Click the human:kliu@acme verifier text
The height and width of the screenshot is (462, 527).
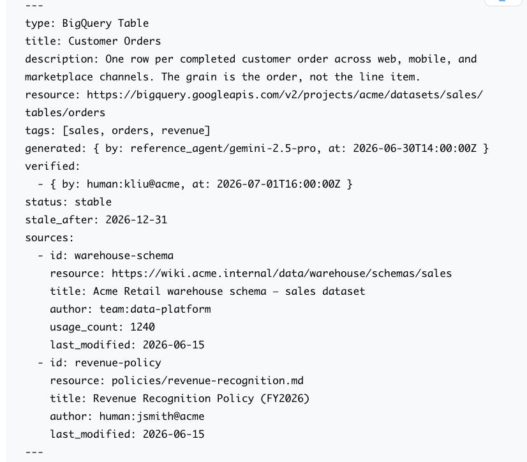tap(133, 184)
